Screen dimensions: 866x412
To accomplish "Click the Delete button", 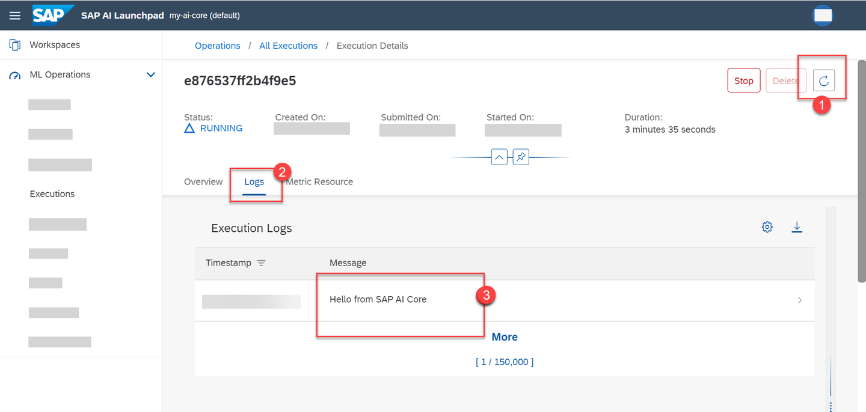I will click(785, 80).
